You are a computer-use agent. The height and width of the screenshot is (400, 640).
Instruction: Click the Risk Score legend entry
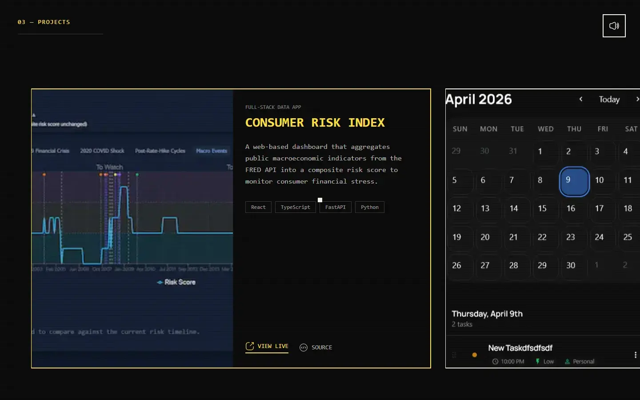(176, 282)
